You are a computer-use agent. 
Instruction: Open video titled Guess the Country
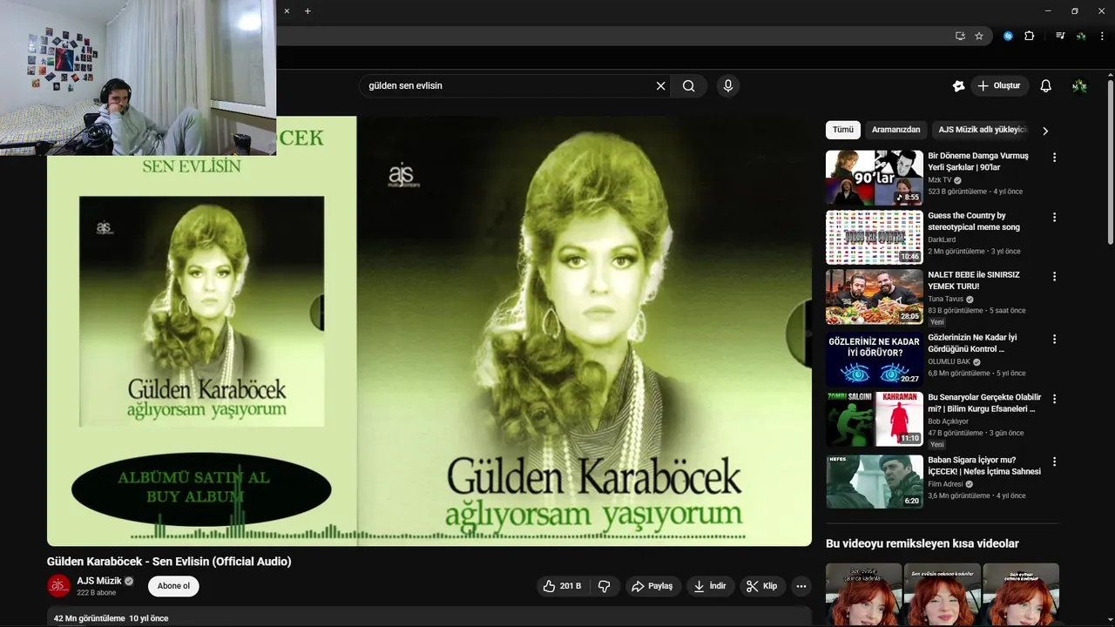(974, 221)
